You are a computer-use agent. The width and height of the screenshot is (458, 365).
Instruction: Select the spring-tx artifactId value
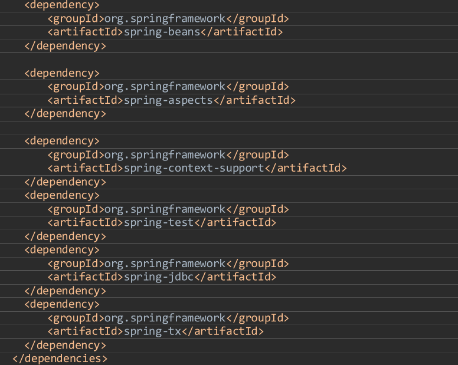(152, 331)
